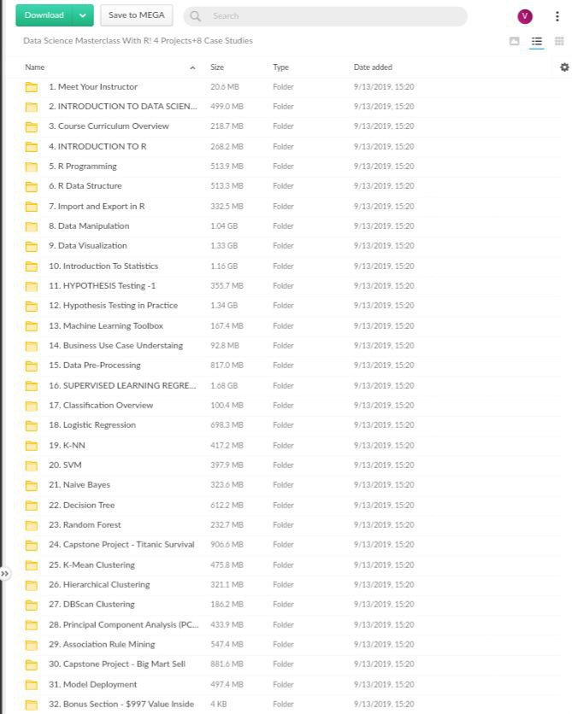Image resolution: width=572 pixels, height=714 pixels.
Task: Select folder icon of 9. Data Visualization
Action: pyautogui.click(x=32, y=246)
